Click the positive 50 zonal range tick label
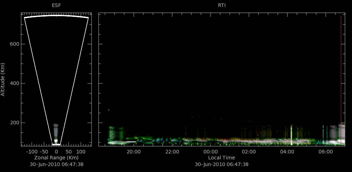The image size is (352, 172). click(x=69, y=152)
